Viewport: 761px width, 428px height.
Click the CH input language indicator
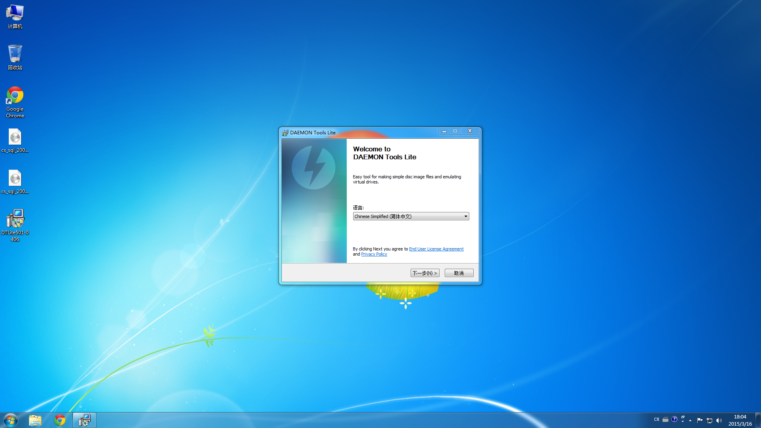click(x=657, y=420)
